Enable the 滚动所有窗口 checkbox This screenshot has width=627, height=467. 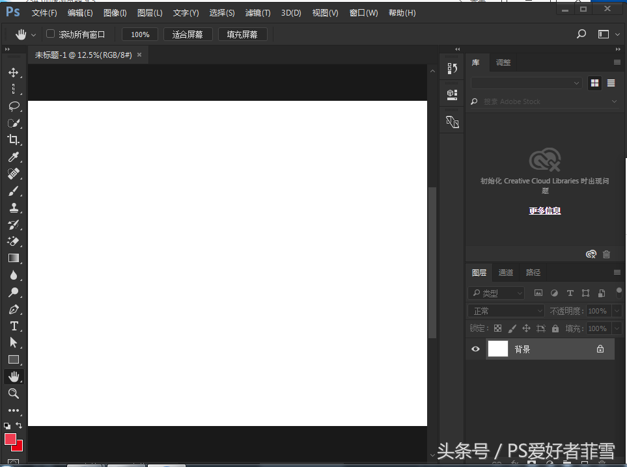coord(50,34)
